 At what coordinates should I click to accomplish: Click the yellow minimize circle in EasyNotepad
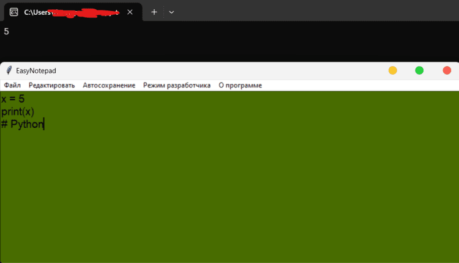pos(392,70)
